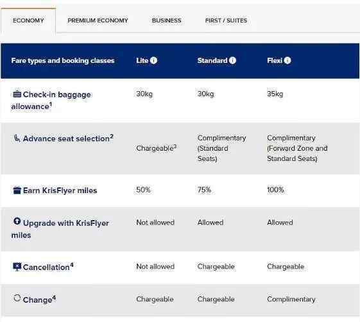Select the First / Suites tab
Viewport: 360px width, 322px height.
(226, 21)
